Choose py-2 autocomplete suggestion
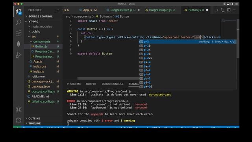 [x=187, y=66]
